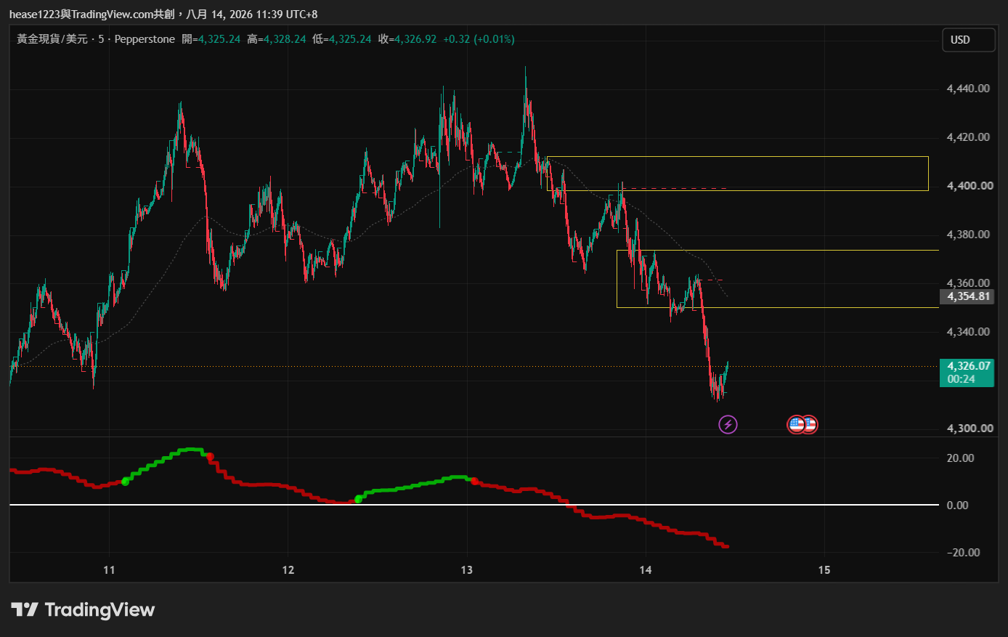Click date 14 on the time axis

point(646,570)
